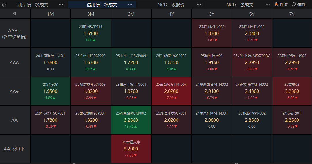Select the 昨收 radio option
This screenshot has height=164, width=312.
[281, 4]
